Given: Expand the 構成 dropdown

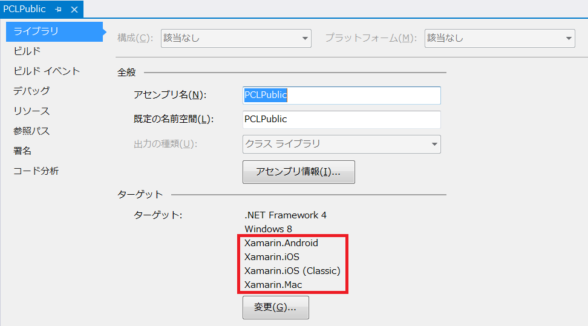Looking at the screenshot, I should click(x=235, y=38).
